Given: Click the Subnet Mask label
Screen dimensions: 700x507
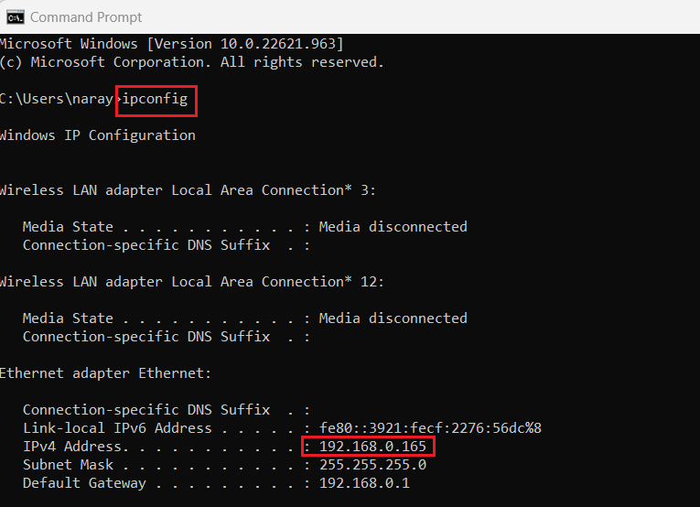Looking at the screenshot, I should [69, 465].
